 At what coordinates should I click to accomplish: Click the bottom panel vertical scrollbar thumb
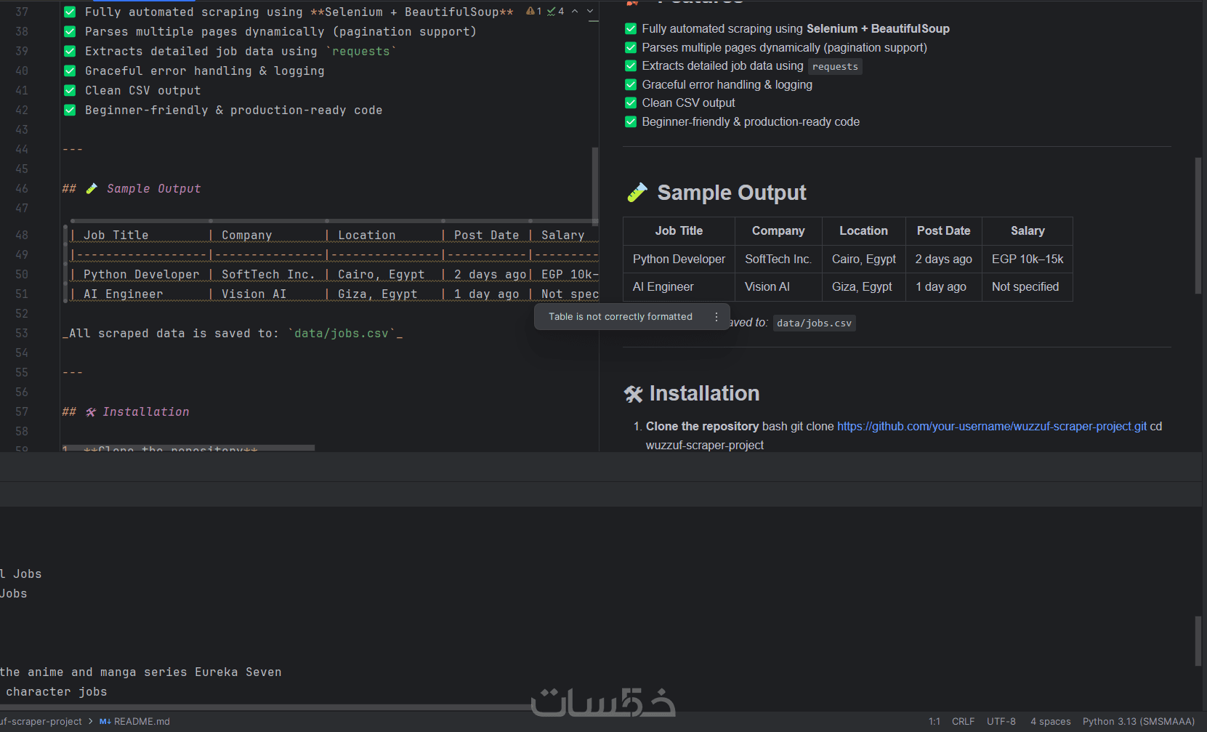(x=1198, y=641)
